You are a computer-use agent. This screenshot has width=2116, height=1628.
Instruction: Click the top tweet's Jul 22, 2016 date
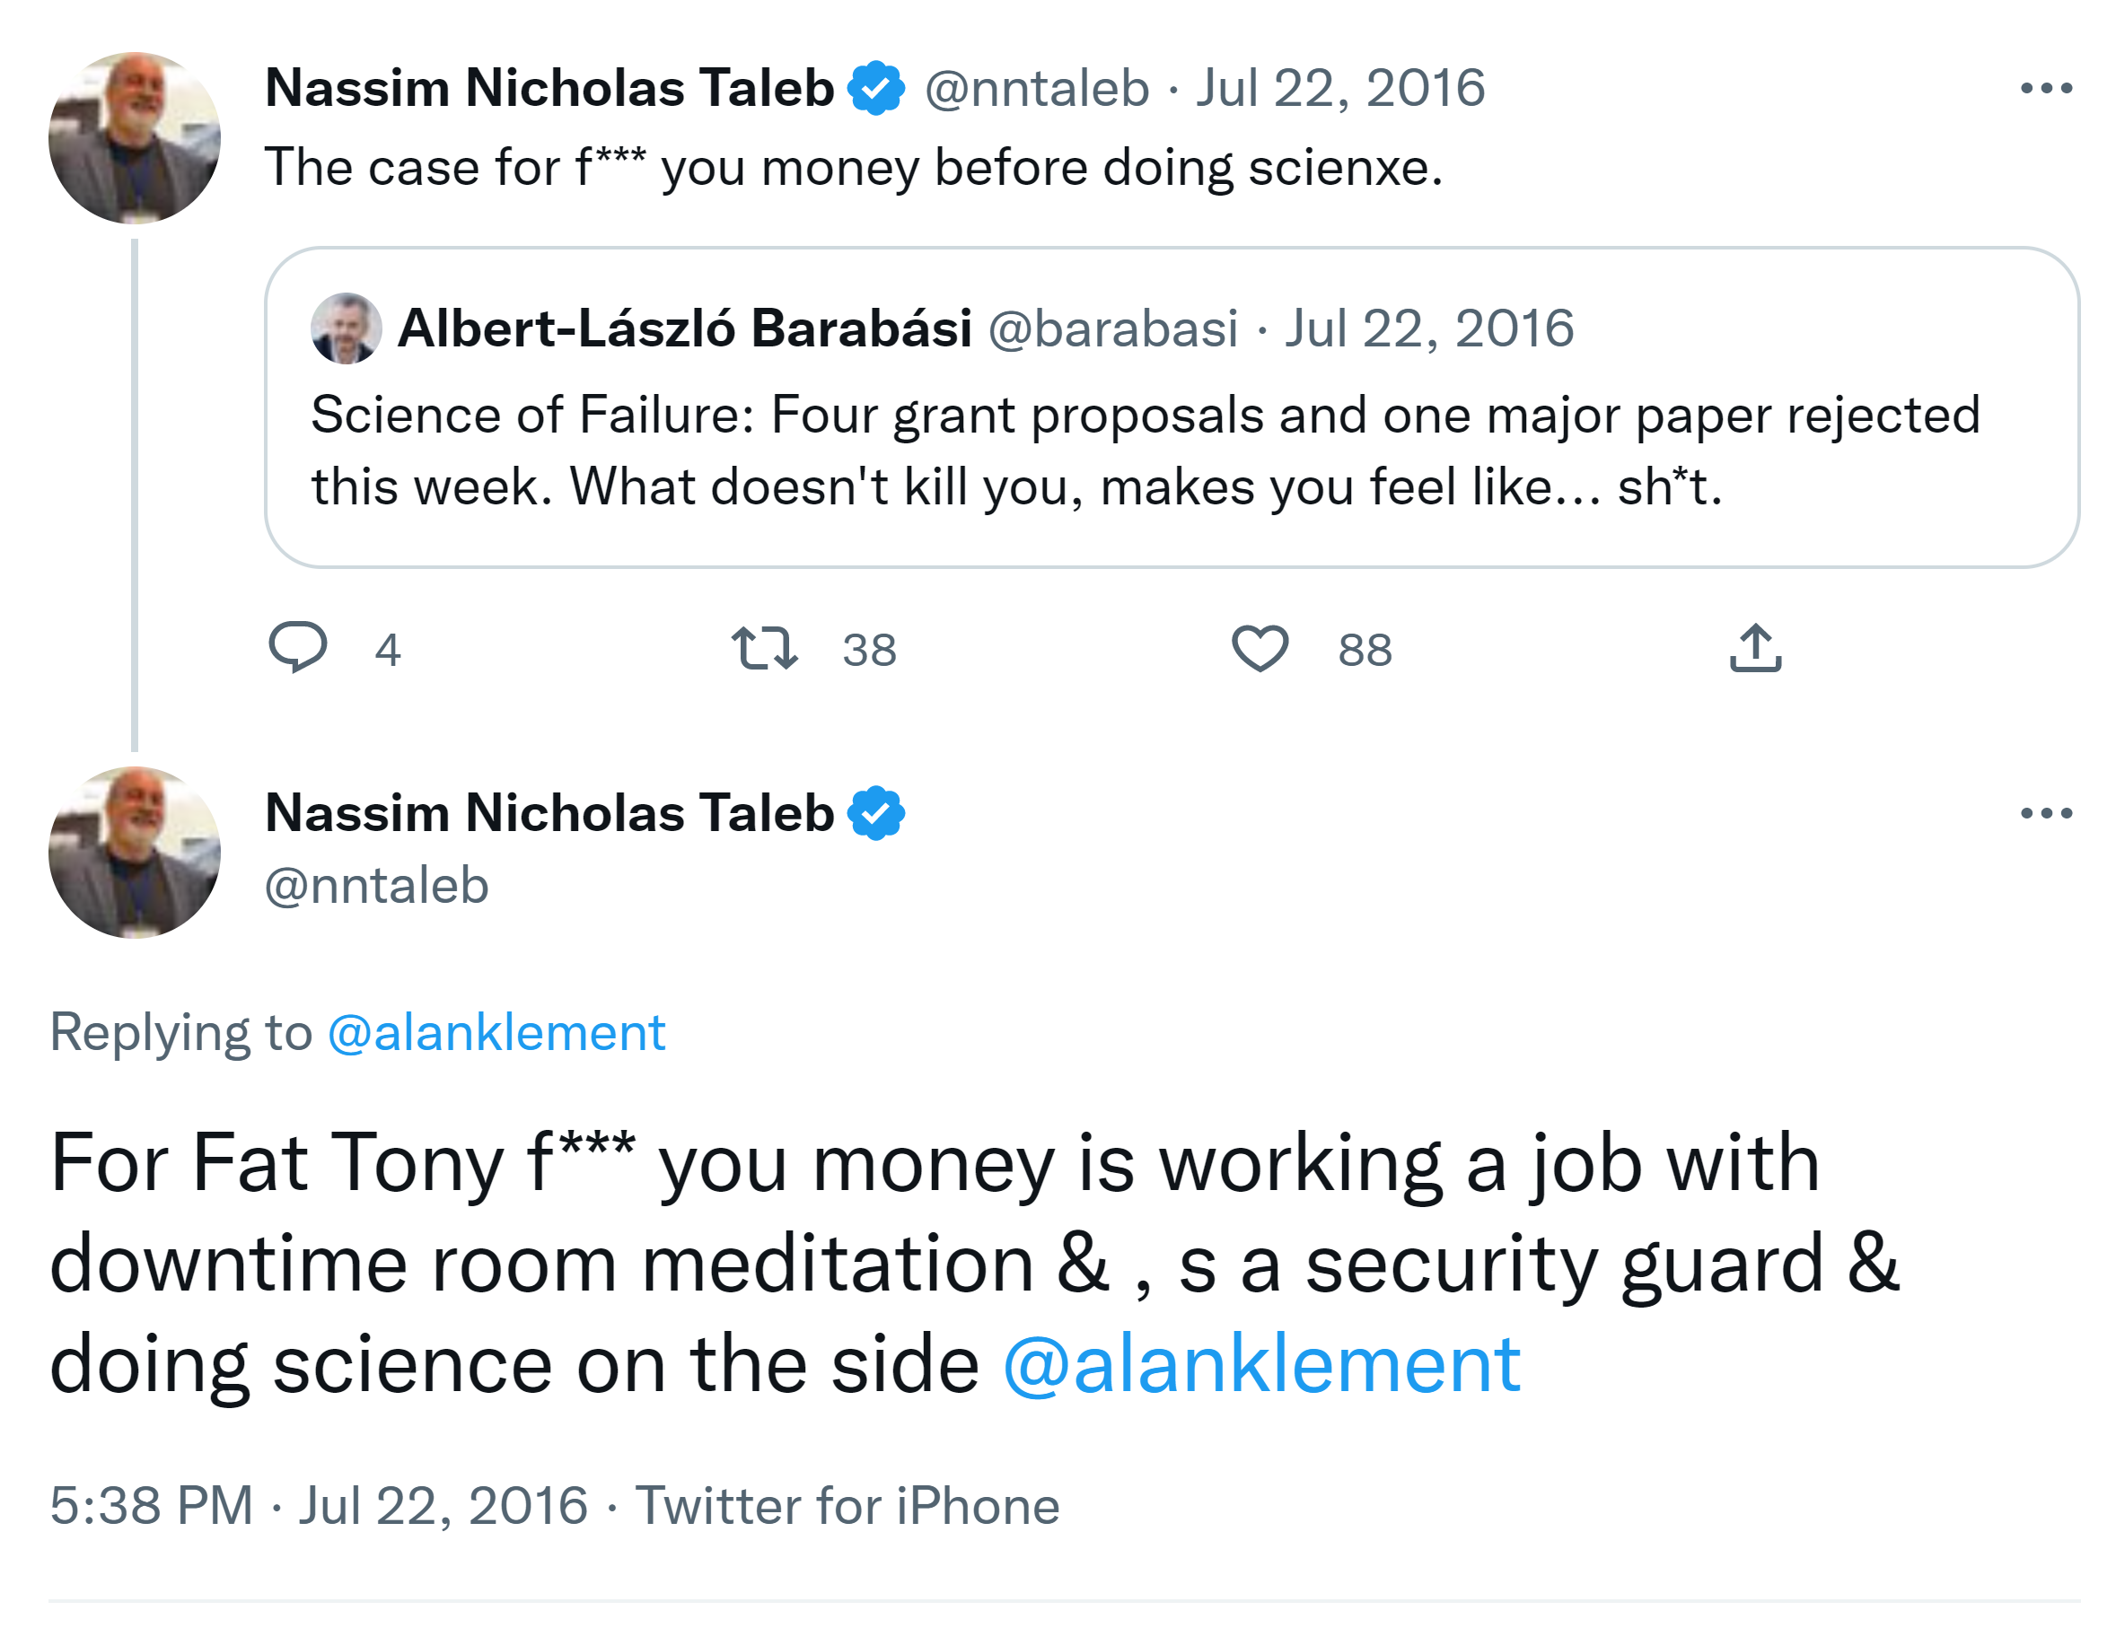click(x=1339, y=88)
